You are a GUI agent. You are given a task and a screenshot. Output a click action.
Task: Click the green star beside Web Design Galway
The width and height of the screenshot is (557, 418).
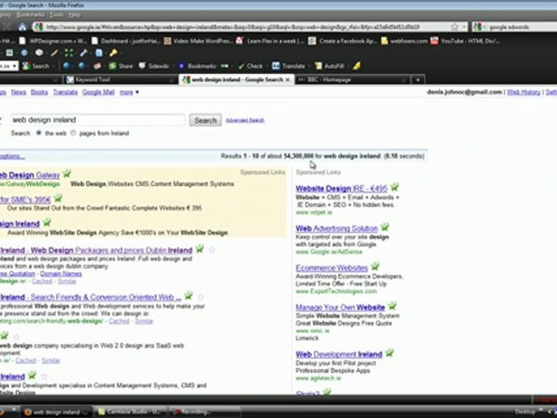click(x=67, y=174)
